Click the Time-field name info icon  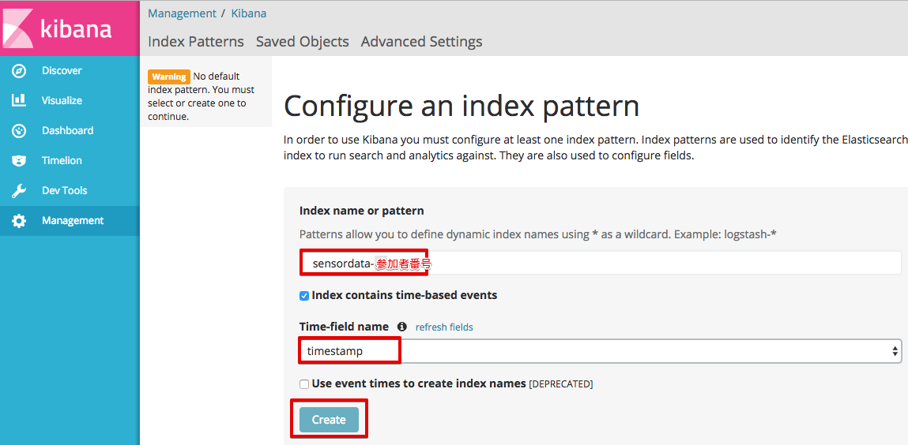[x=402, y=327]
